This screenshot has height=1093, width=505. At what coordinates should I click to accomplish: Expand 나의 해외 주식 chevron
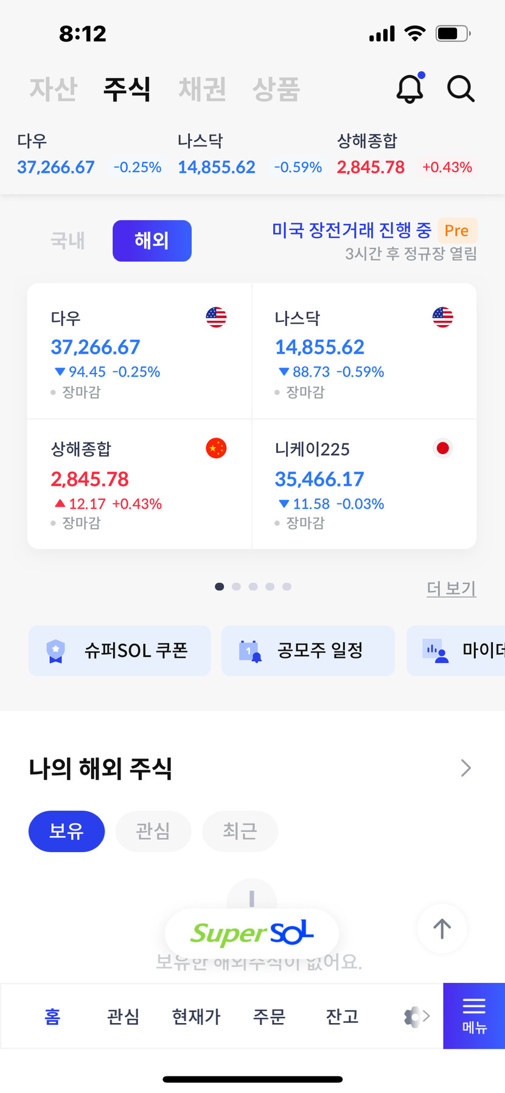466,768
